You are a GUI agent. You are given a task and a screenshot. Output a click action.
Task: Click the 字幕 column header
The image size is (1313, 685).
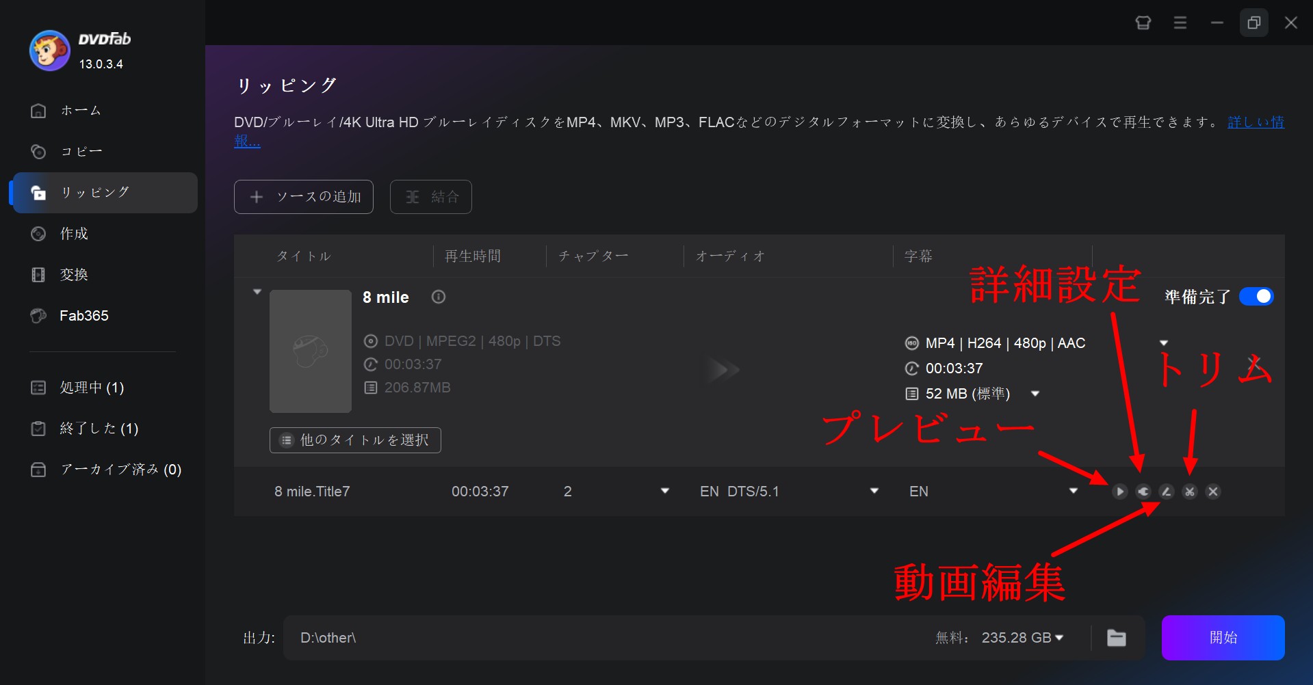click(918, 256)
